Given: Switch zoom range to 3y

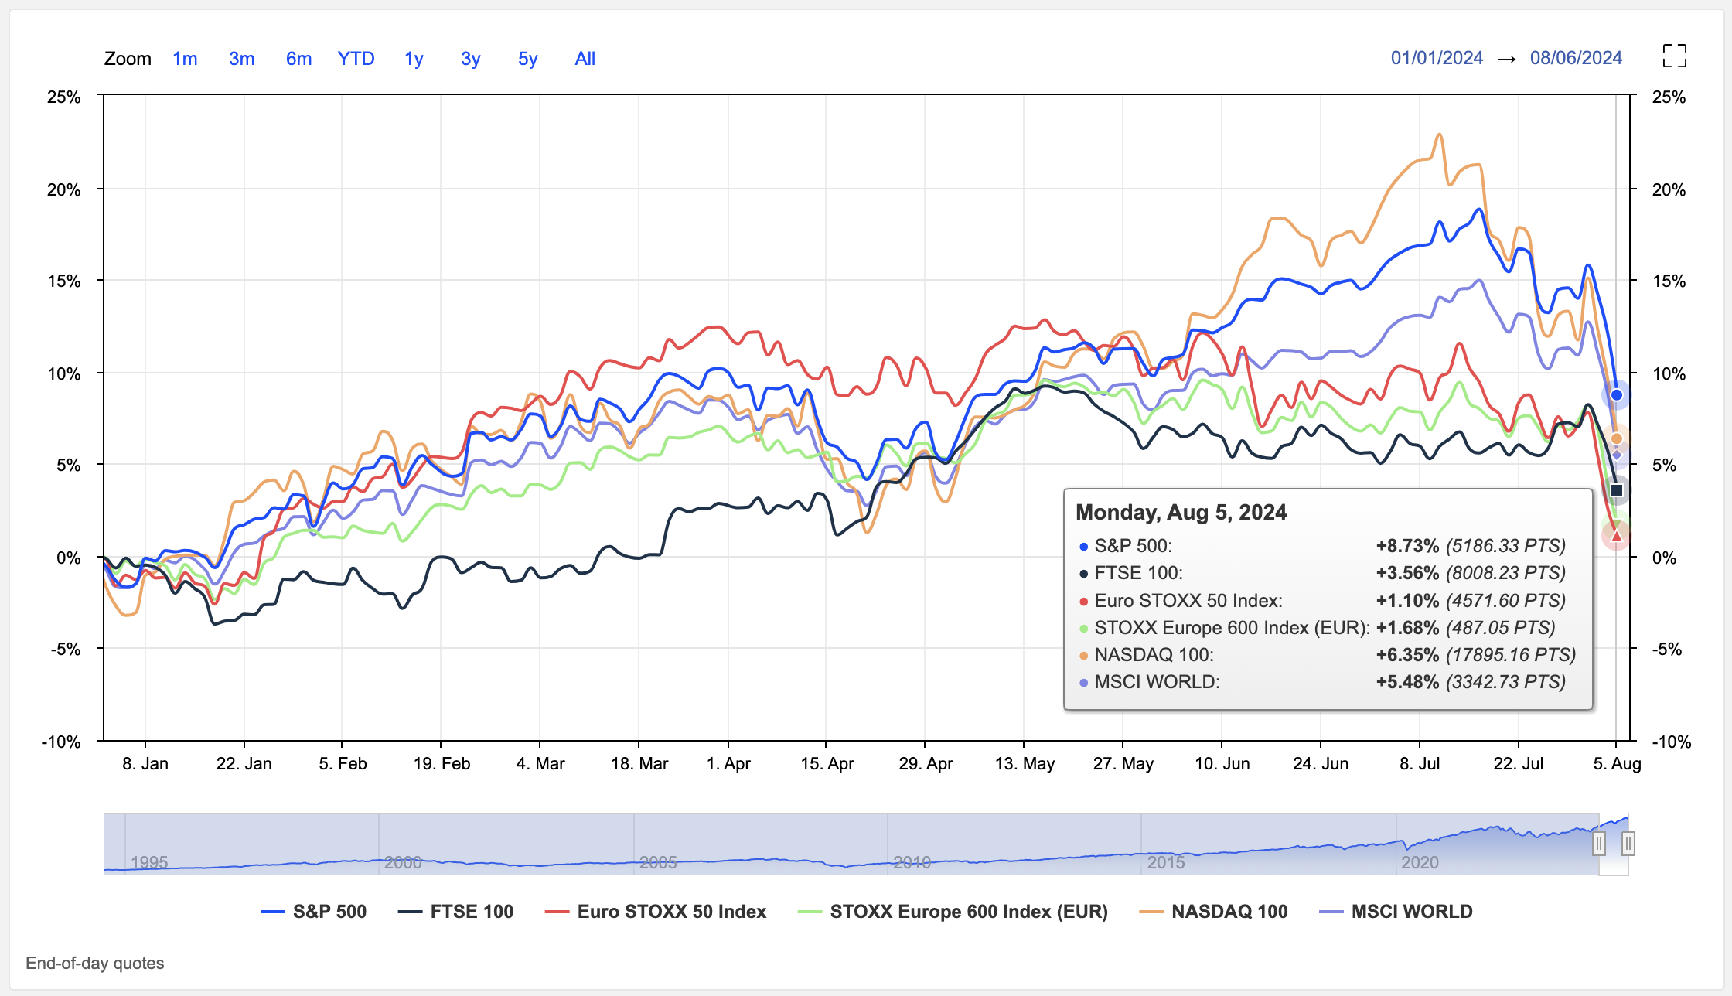Looking at the screenshot, I should coord(471,59).
